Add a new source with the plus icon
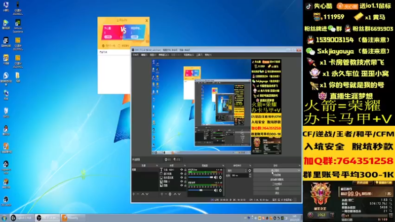395x222 pixels. [162, 194]
